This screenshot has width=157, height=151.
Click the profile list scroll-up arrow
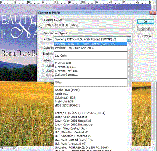[129, 44]
